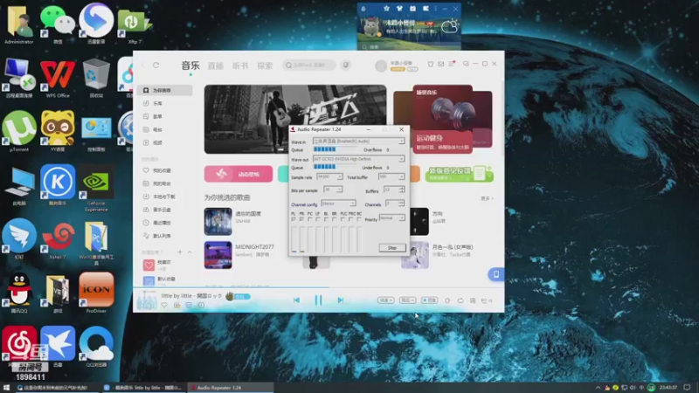Like the current song with heart icon

click(x=164, y=305)
